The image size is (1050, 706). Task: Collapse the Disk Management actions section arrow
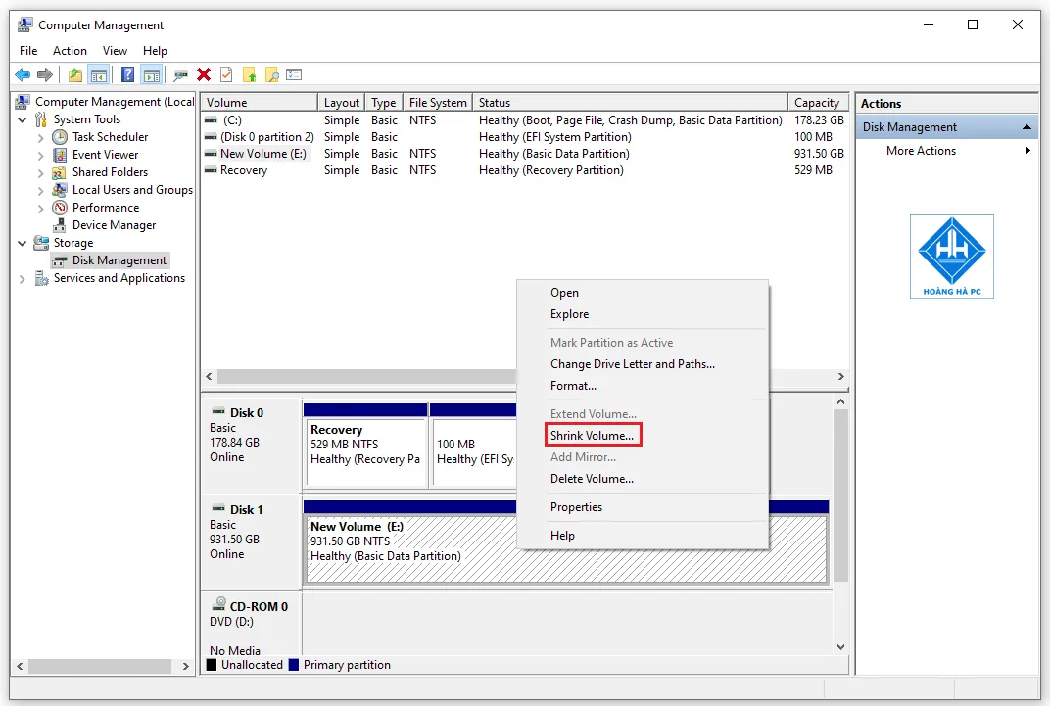point(1026,127)
